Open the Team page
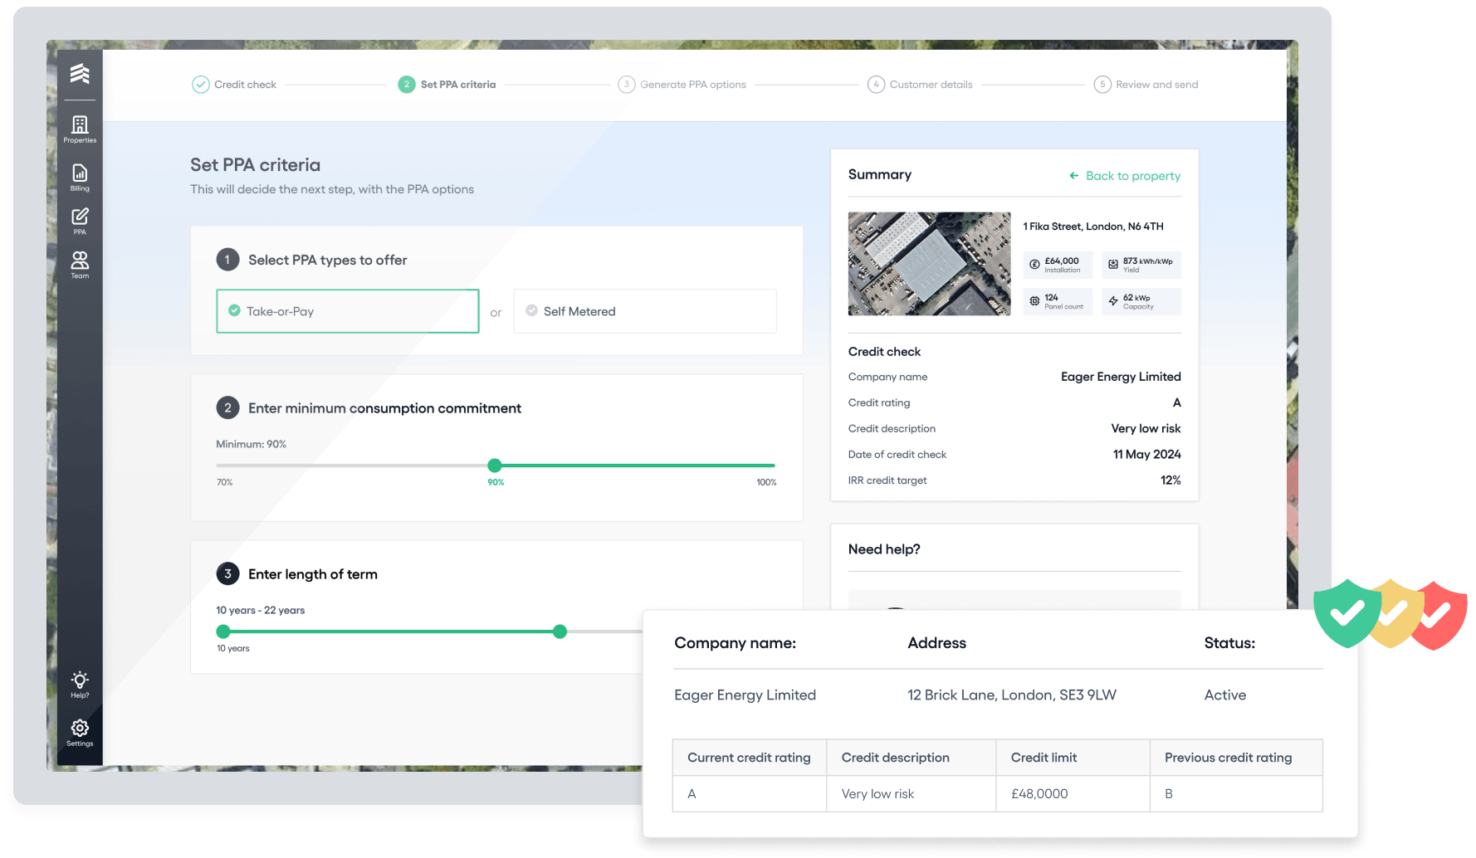1476x858 pixels. [80, 265]
